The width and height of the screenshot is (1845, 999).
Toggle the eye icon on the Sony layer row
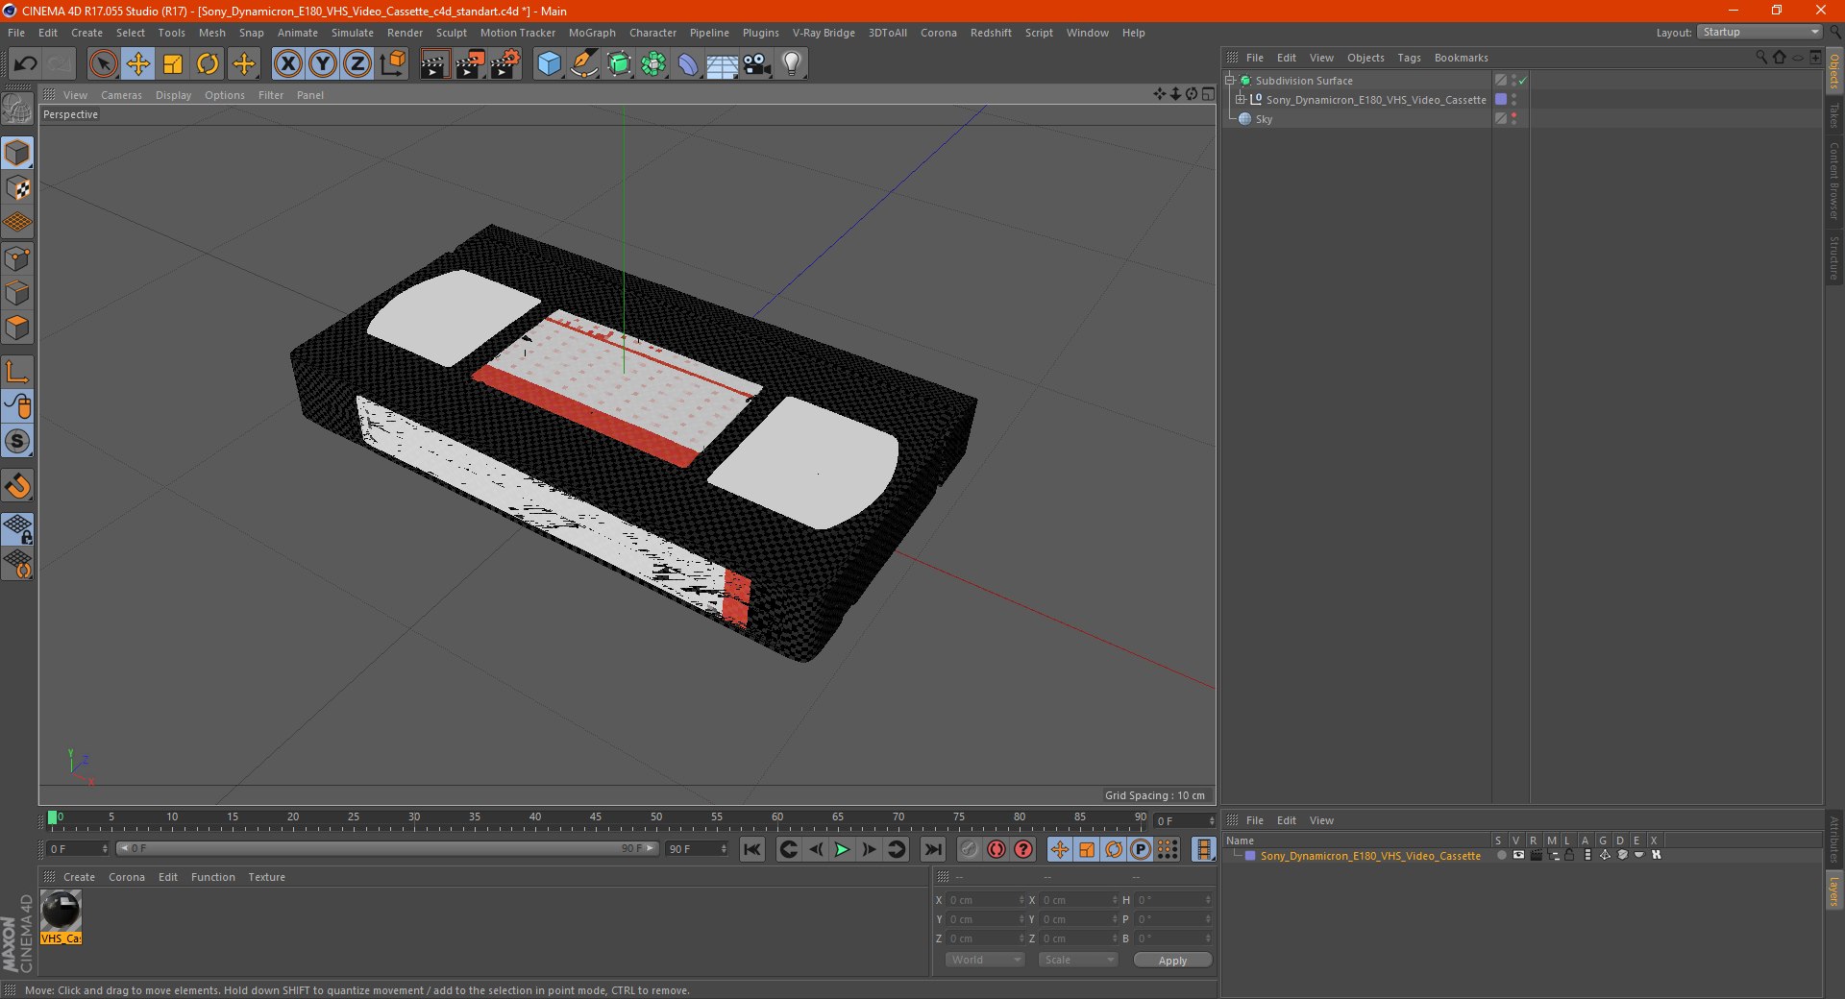tap(1518, 855)
